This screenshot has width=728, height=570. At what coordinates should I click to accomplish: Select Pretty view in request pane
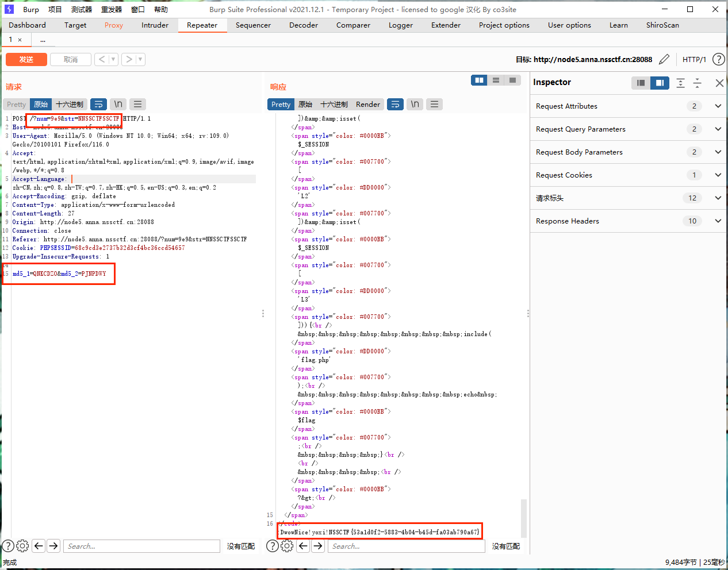[x=16, y=104]
